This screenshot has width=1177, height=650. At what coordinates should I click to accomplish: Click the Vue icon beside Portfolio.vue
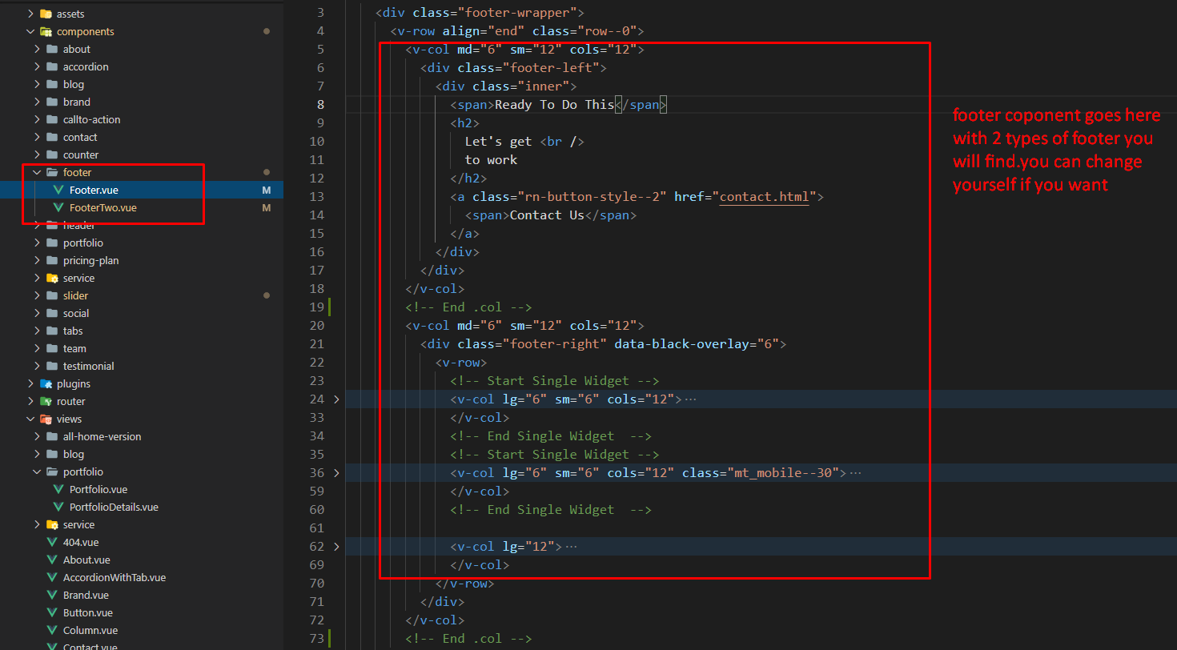click(x=58, y=489)
